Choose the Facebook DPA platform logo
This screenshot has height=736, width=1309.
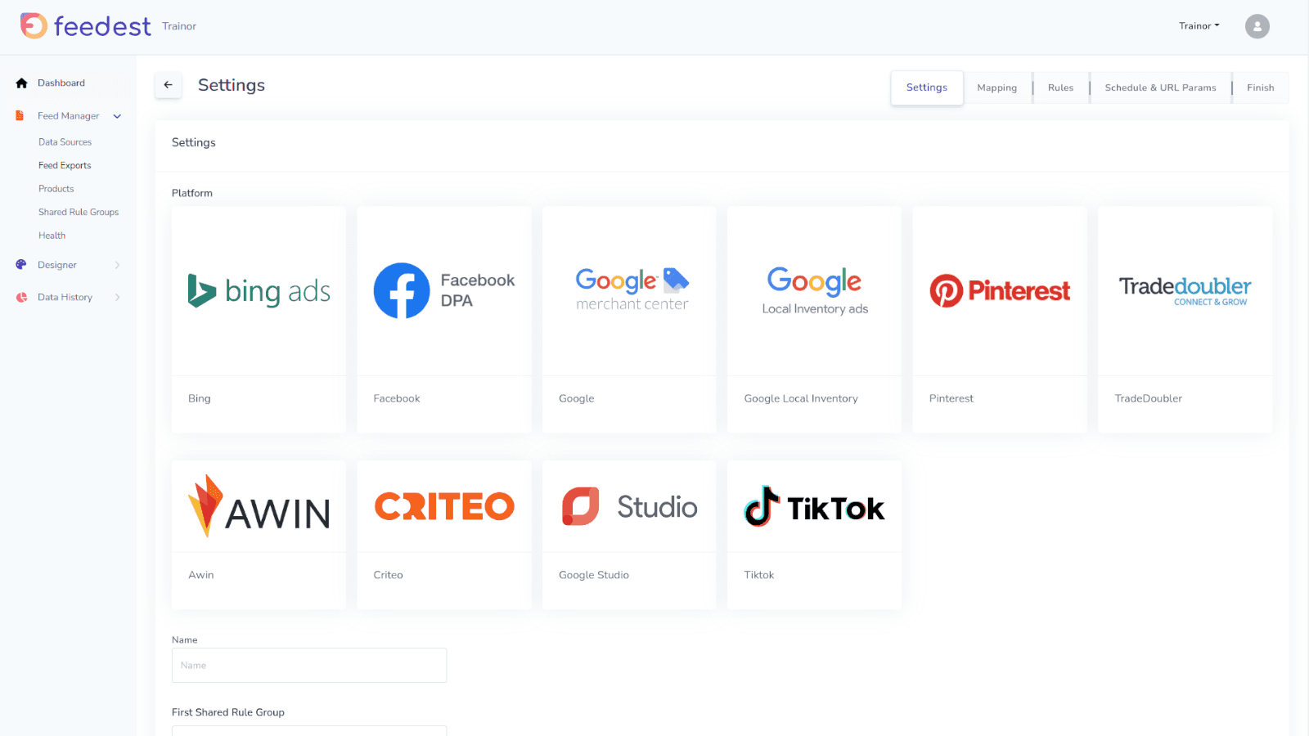(443, 291)
